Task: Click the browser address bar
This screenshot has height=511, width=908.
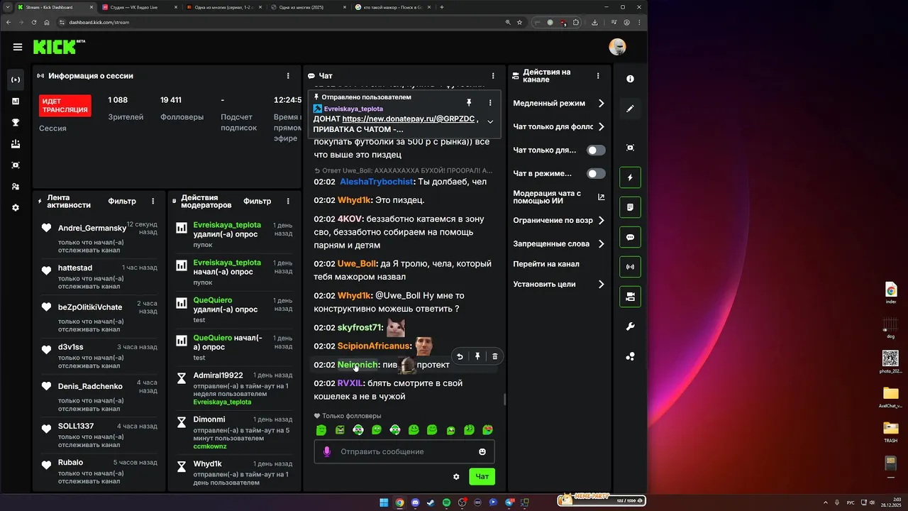Action: [284, 22]
